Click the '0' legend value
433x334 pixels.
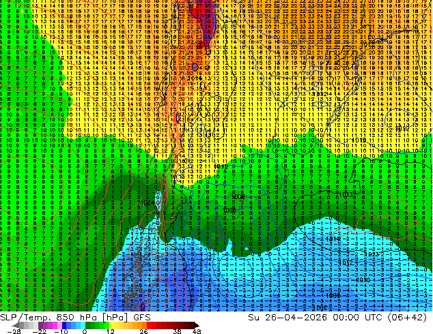(85, 331)
